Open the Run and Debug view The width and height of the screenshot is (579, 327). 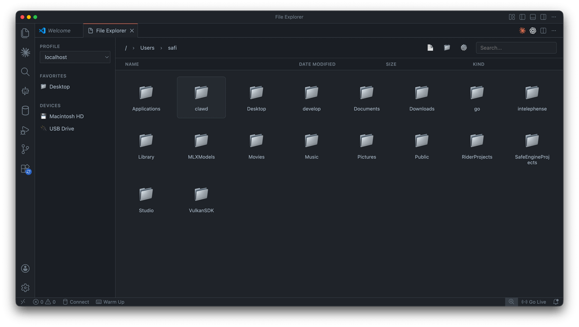coord(25,130)
